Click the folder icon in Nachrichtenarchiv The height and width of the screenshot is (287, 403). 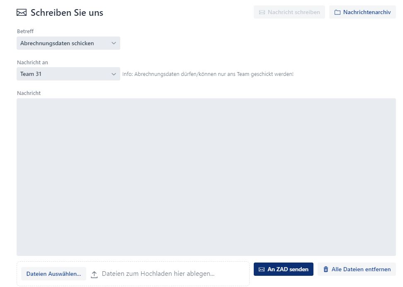(337, 12)
